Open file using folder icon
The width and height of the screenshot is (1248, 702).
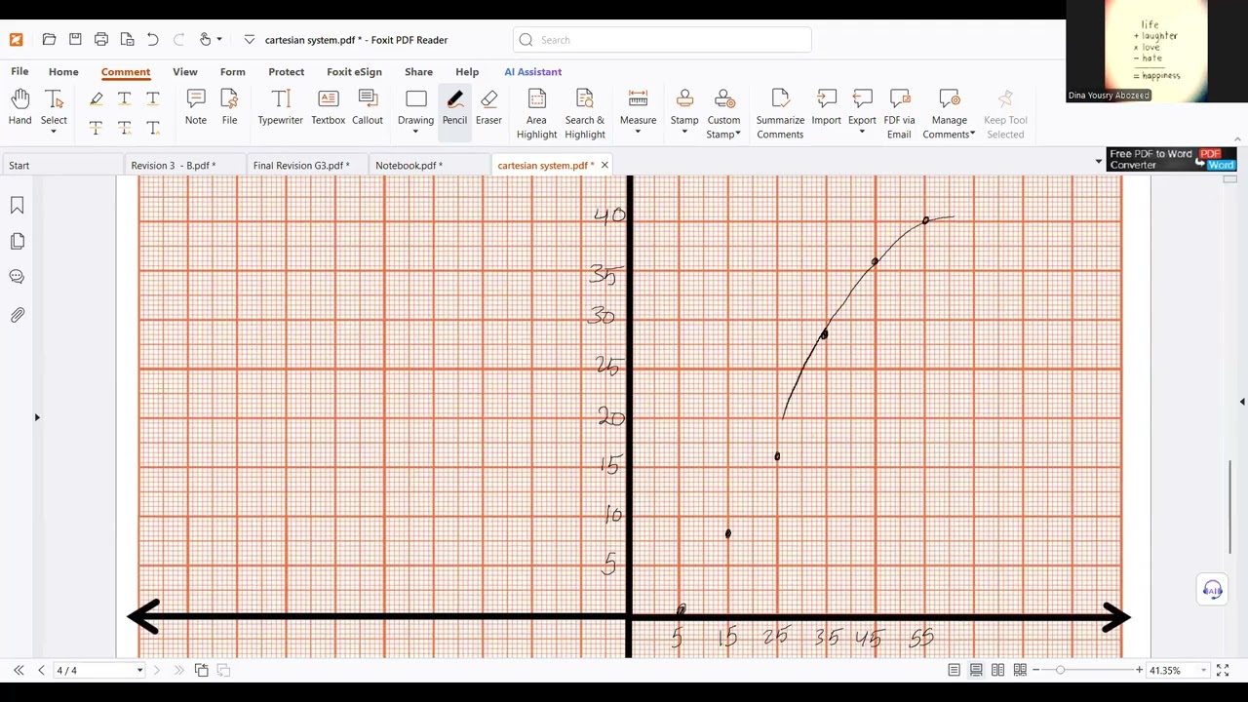coord(49,40)
